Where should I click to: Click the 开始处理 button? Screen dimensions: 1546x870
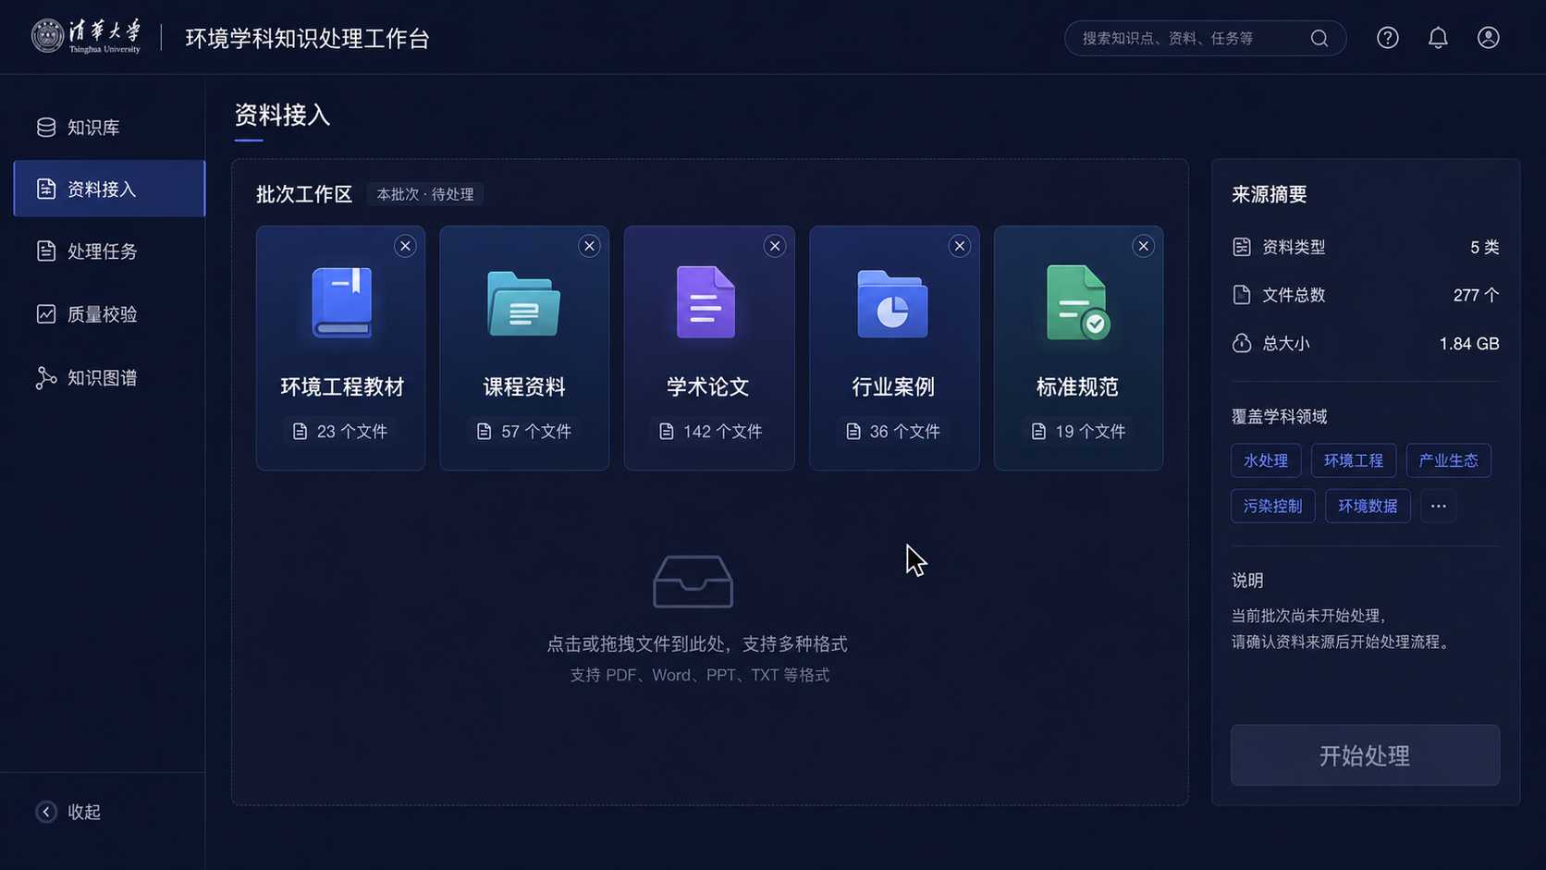tap(1365, 755)
